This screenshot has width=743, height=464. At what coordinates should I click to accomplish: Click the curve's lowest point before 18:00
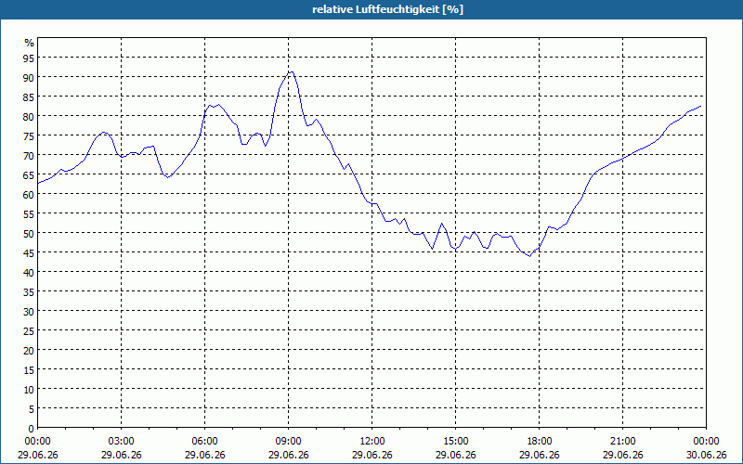(529, 256)
